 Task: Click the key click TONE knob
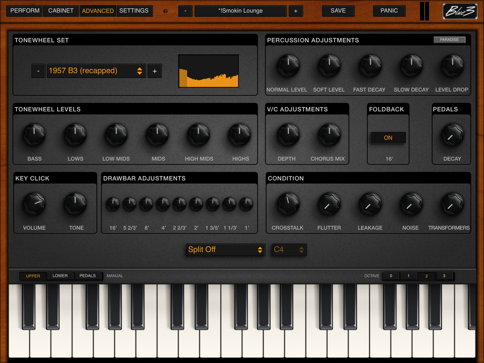pos(76,204)
